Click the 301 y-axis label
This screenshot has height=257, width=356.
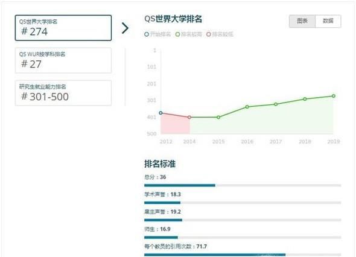pyautogui.click(x=151, y=100)
